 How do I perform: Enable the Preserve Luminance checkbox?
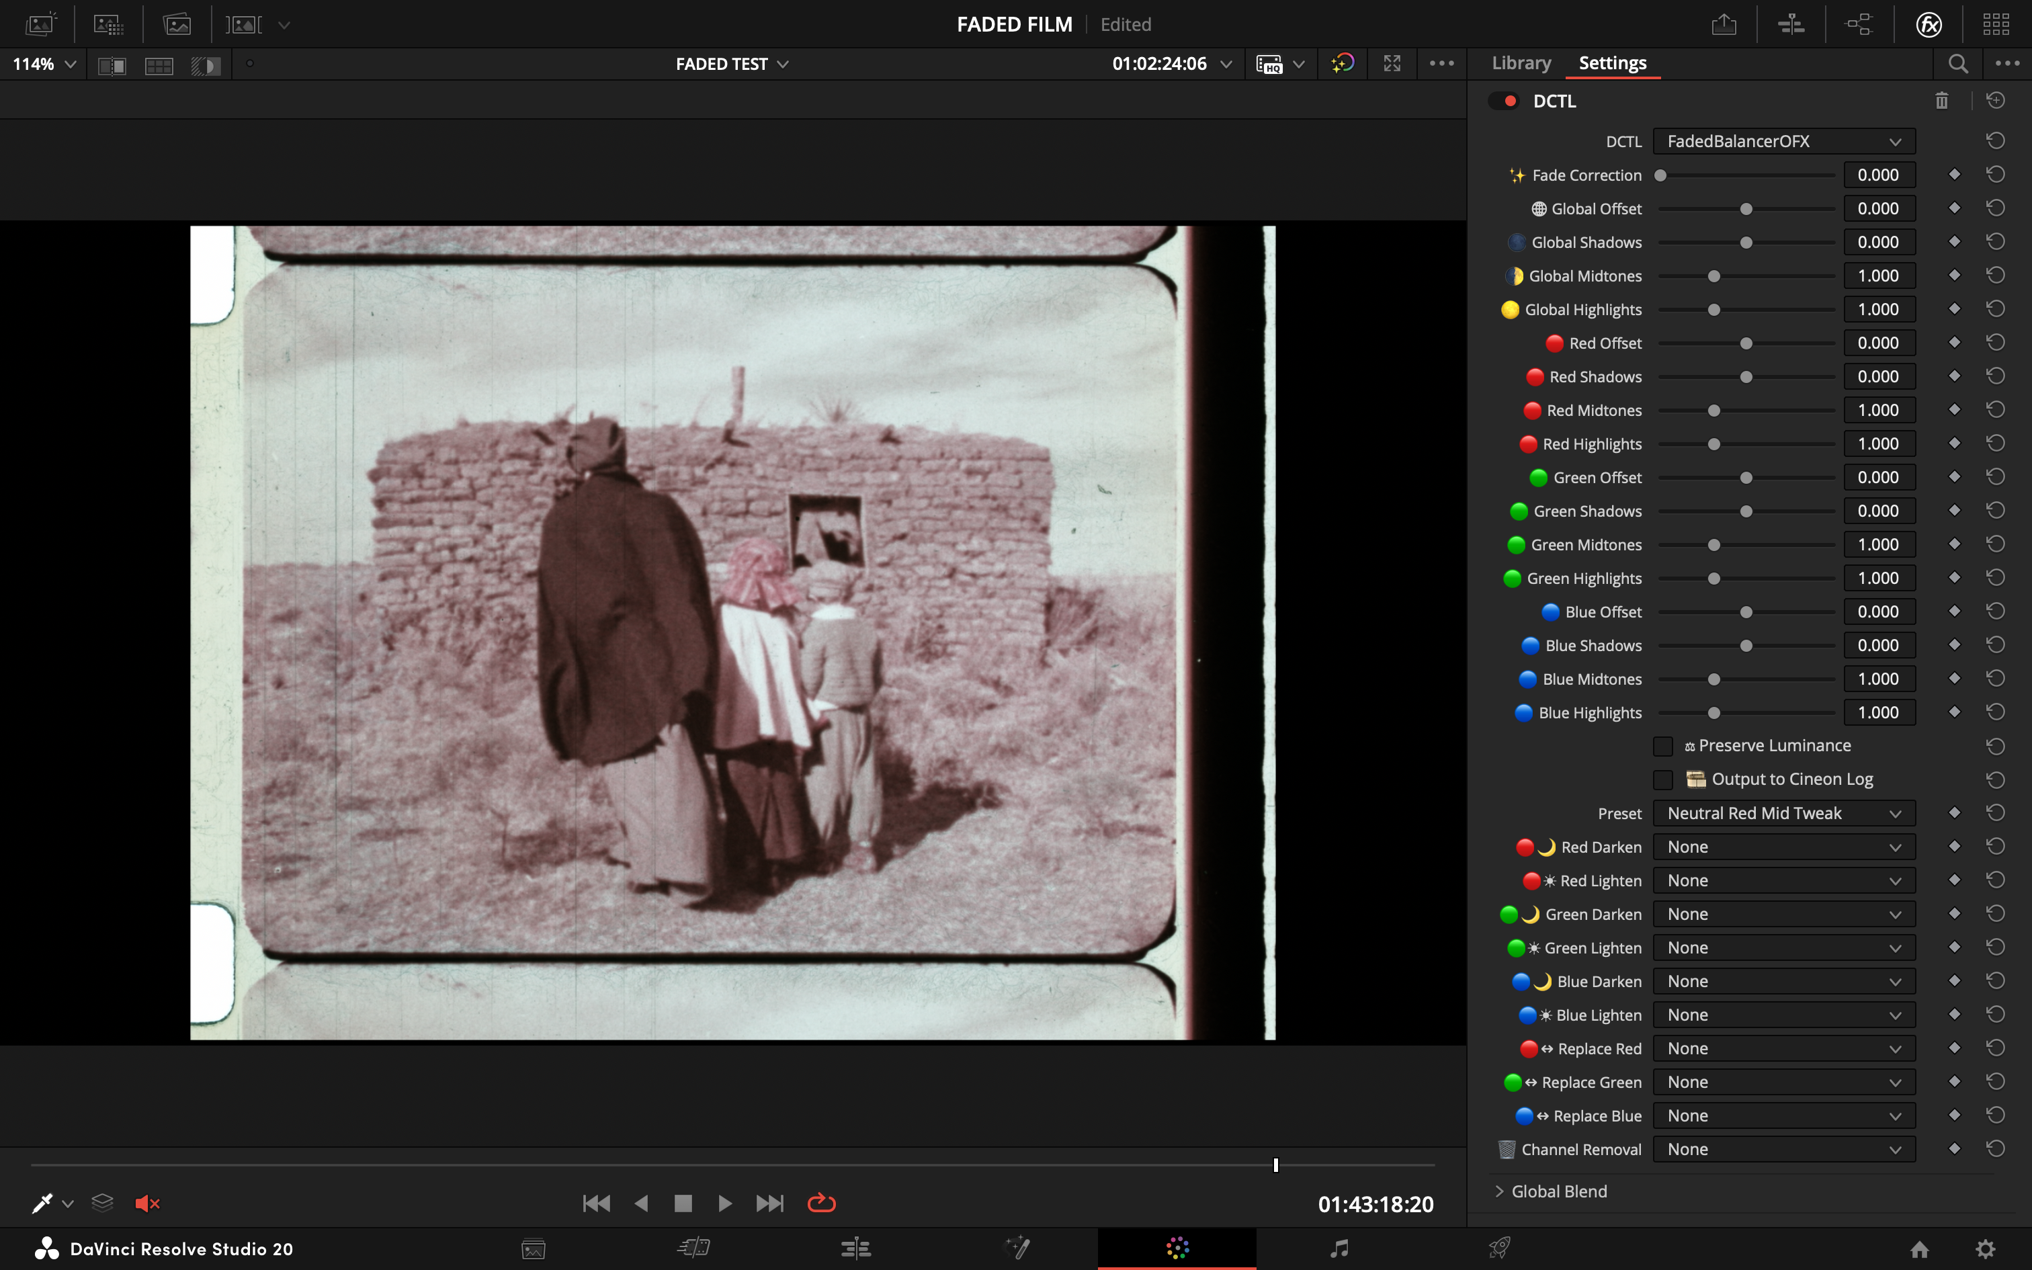click(1662, 746)
